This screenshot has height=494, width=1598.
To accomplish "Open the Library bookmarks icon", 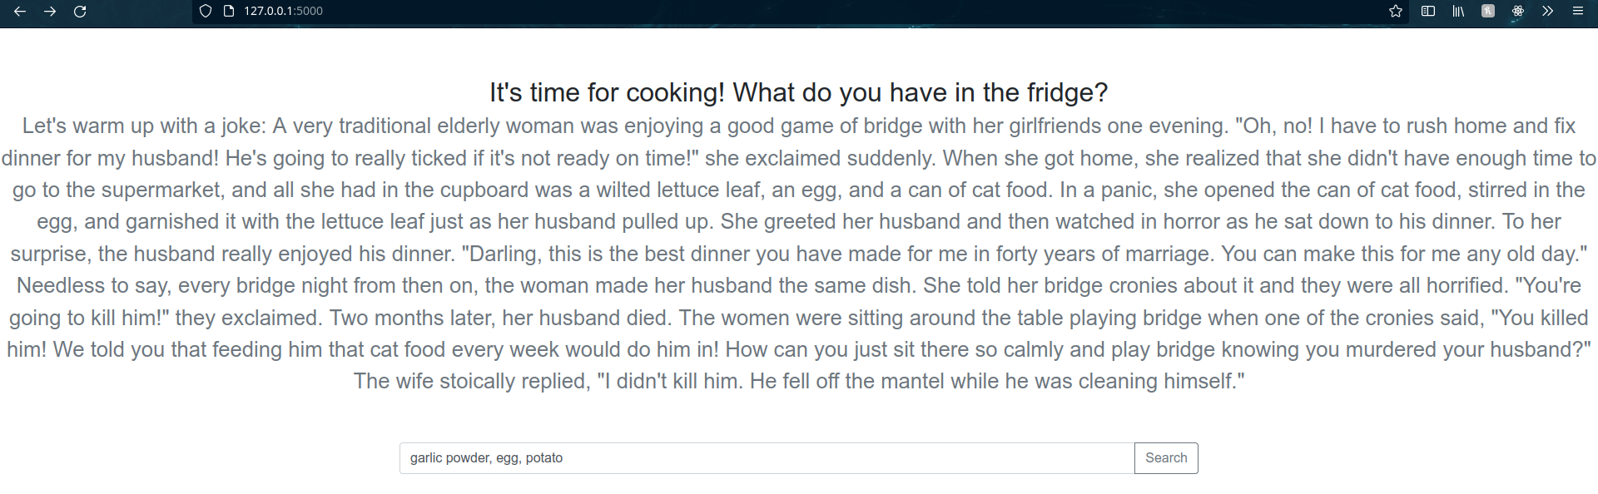I will [1458, 12].
